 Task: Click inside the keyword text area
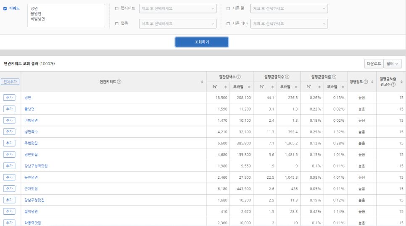(66, 15)
